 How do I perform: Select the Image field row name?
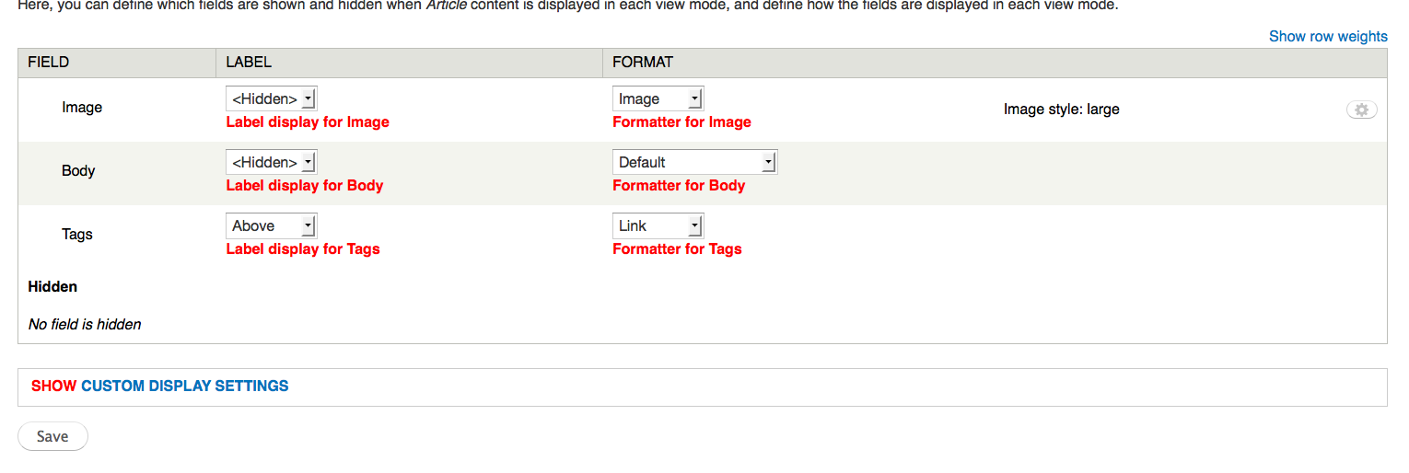tap(82, 108)
